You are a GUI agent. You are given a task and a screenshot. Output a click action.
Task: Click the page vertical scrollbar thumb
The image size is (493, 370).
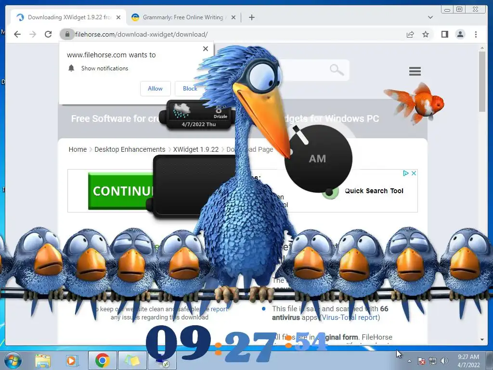pyautogui.click(x=482, y=81)
